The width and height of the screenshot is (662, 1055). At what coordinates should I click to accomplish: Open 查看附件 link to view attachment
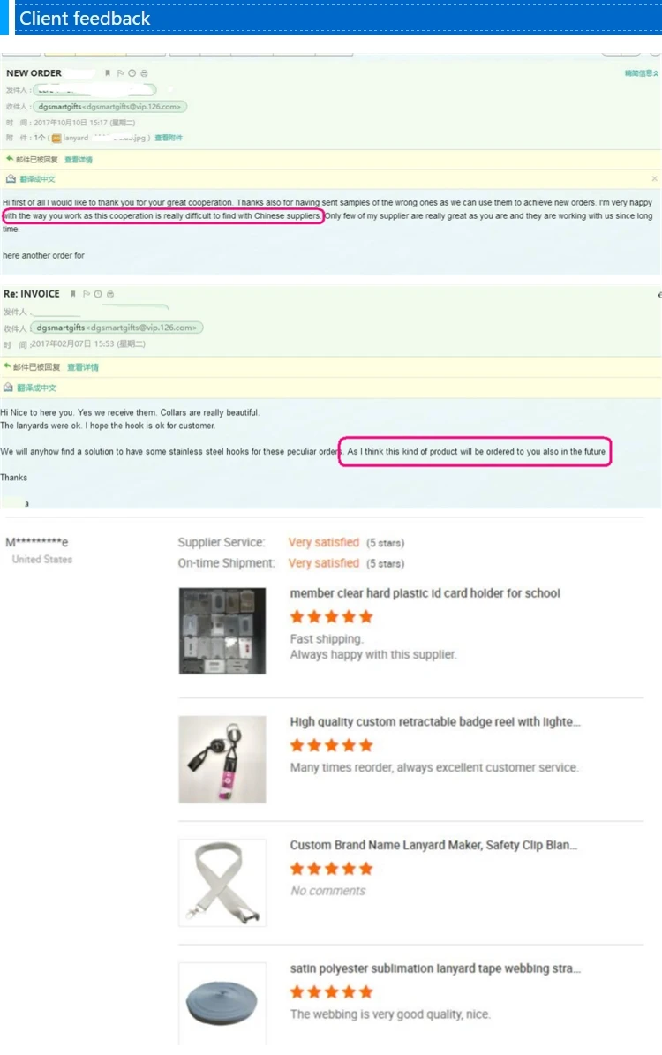169,138
